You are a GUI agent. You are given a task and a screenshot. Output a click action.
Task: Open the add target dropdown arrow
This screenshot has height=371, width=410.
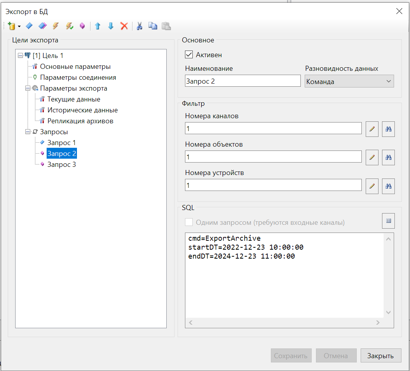[x=19, y=26]
